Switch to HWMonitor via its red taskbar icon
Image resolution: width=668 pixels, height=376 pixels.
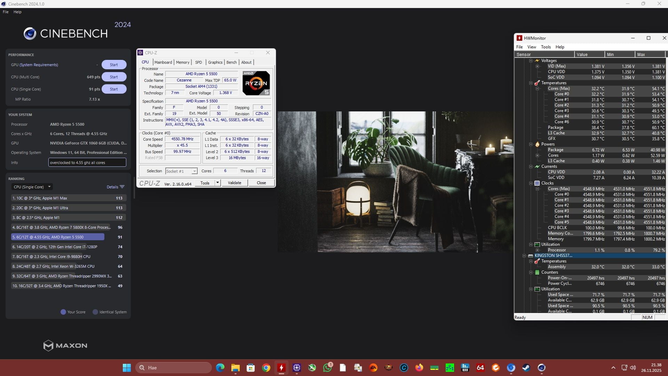tap(281, 368)
